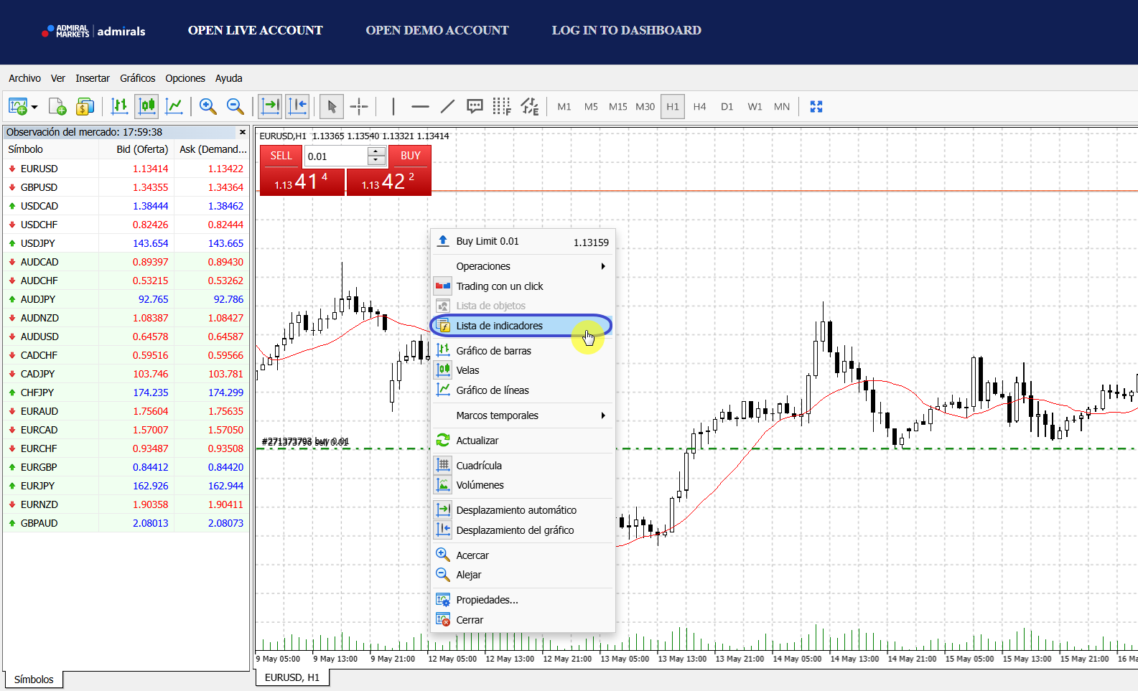The image size is (1138, 691).
Task: Select the Fibonacci retracement tool
Action: tap(502, 107)
